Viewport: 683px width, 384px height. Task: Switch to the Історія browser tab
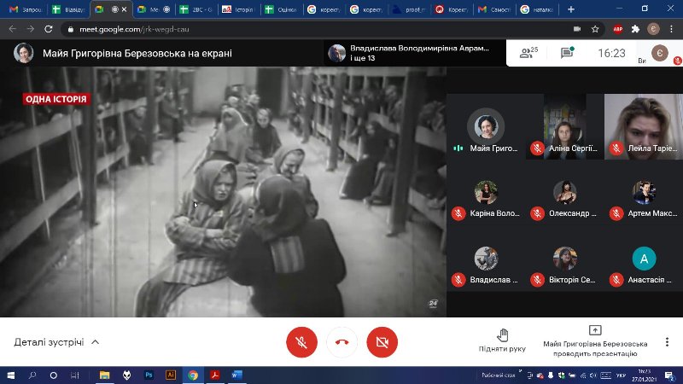238,9
